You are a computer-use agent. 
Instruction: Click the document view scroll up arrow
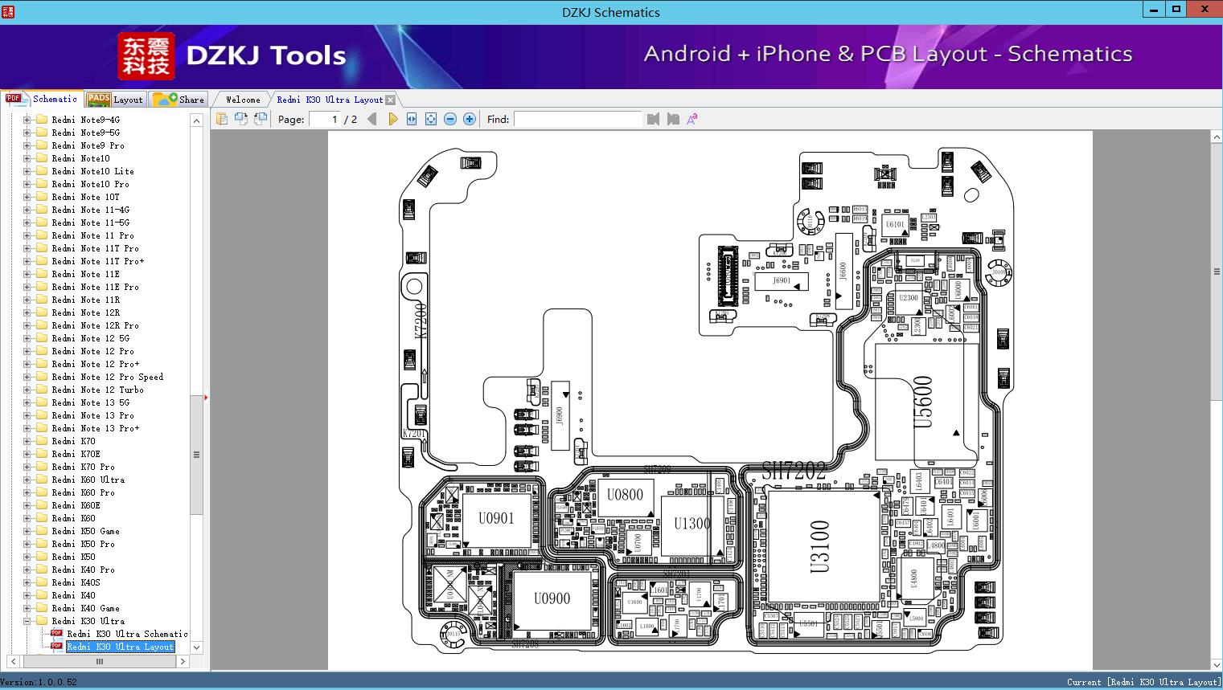1217,138
